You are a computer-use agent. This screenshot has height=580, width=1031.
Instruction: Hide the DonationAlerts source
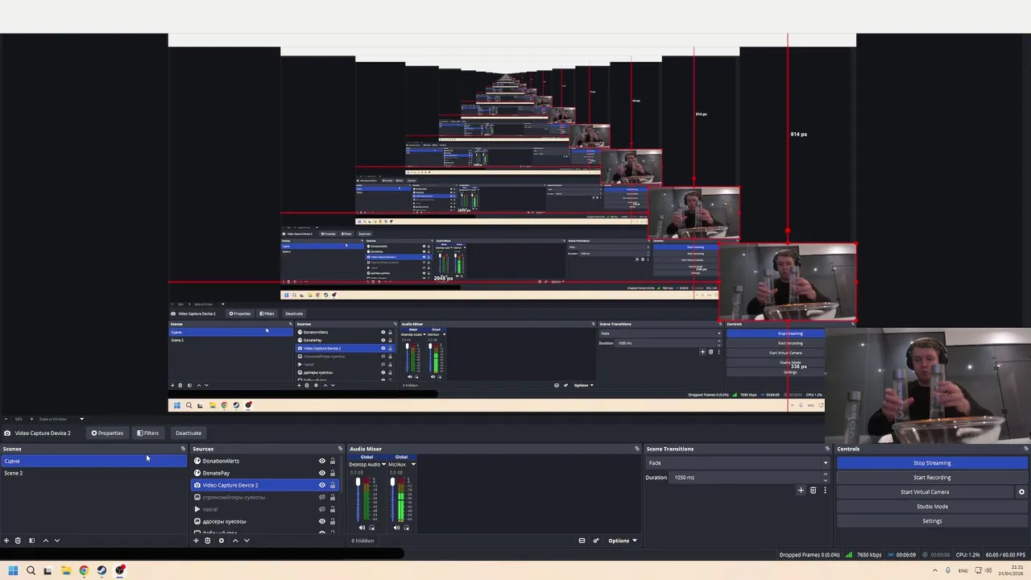(x=322, y=461)
